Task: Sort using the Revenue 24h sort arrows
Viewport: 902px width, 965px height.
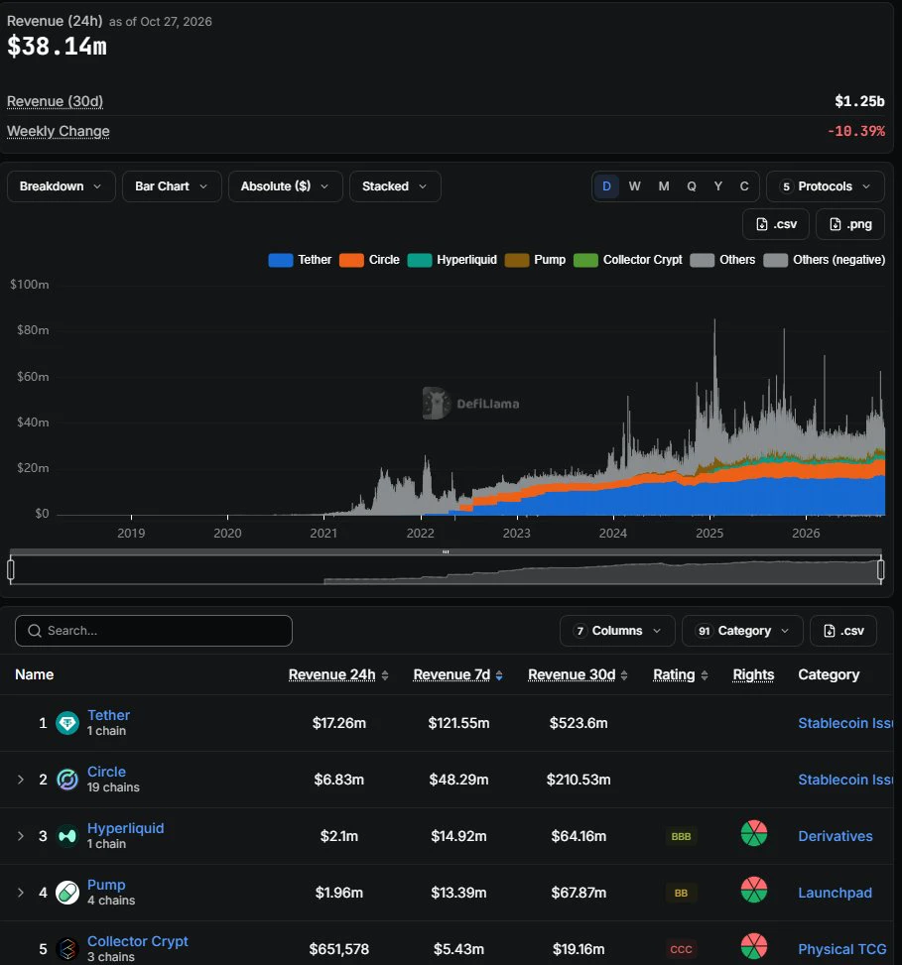Action: 385,675
